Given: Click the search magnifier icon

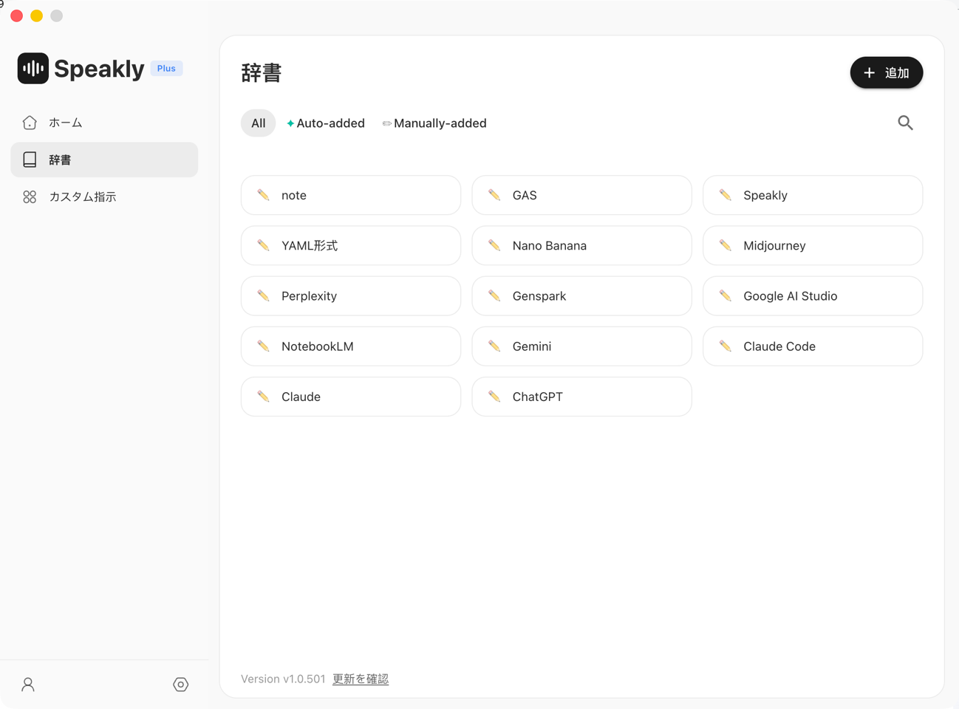Looking at the screenshot, I should tap(905, 123).
